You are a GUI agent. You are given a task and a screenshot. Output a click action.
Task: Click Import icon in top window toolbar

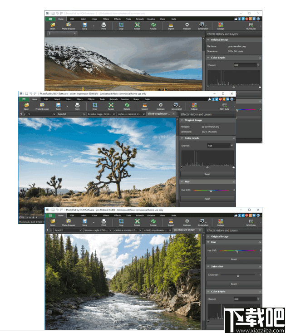click(x=171, y=26)
